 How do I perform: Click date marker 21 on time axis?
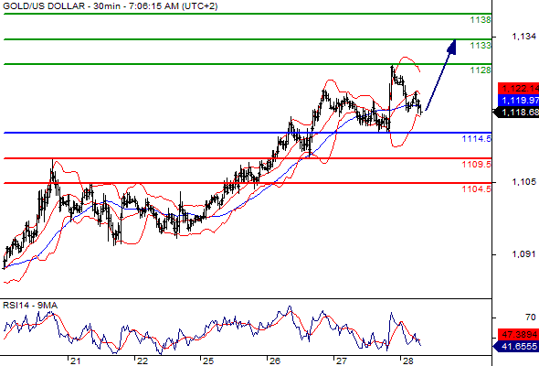(75, 361)
